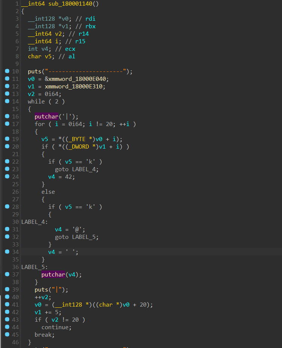Select ++v2 on line 40
The height and width of the screenshot is (348, 282).
[x=41, y=297]
